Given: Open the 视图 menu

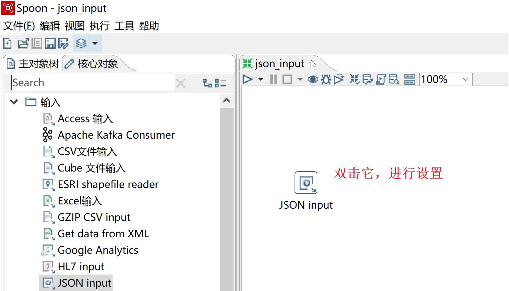Looking at the screenshot, I should tap(75, 26).
